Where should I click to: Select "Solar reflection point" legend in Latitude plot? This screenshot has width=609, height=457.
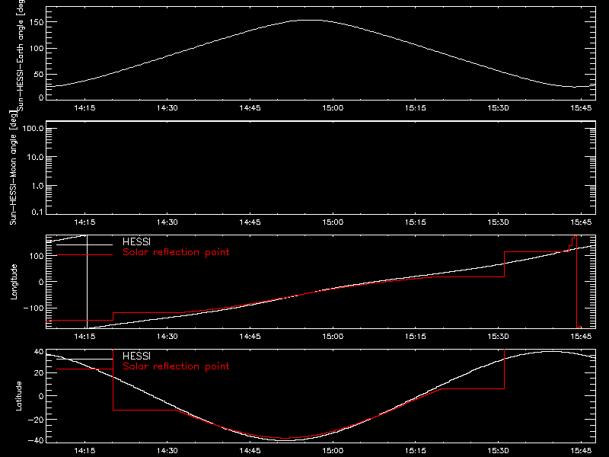(x=176, y=366)
